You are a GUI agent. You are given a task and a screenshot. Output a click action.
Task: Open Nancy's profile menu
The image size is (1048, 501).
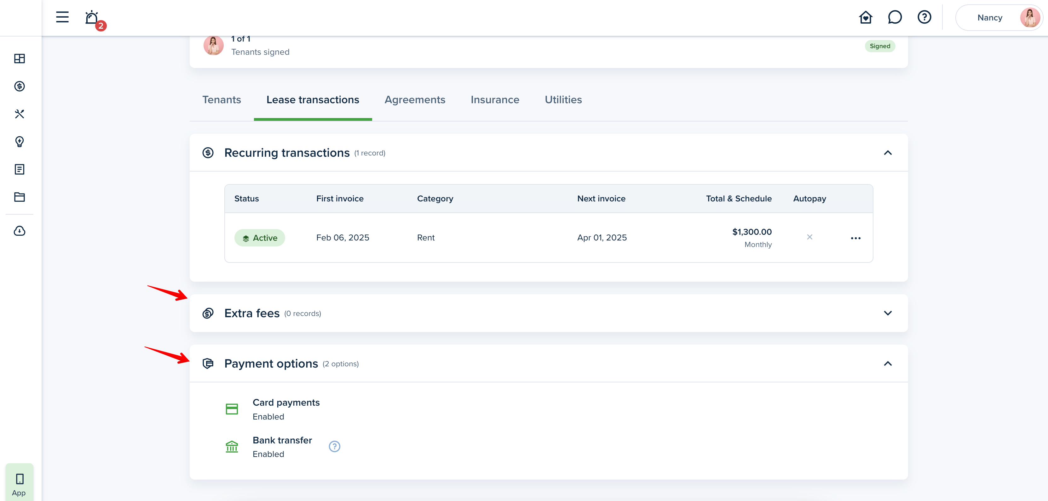click(999, 18)
